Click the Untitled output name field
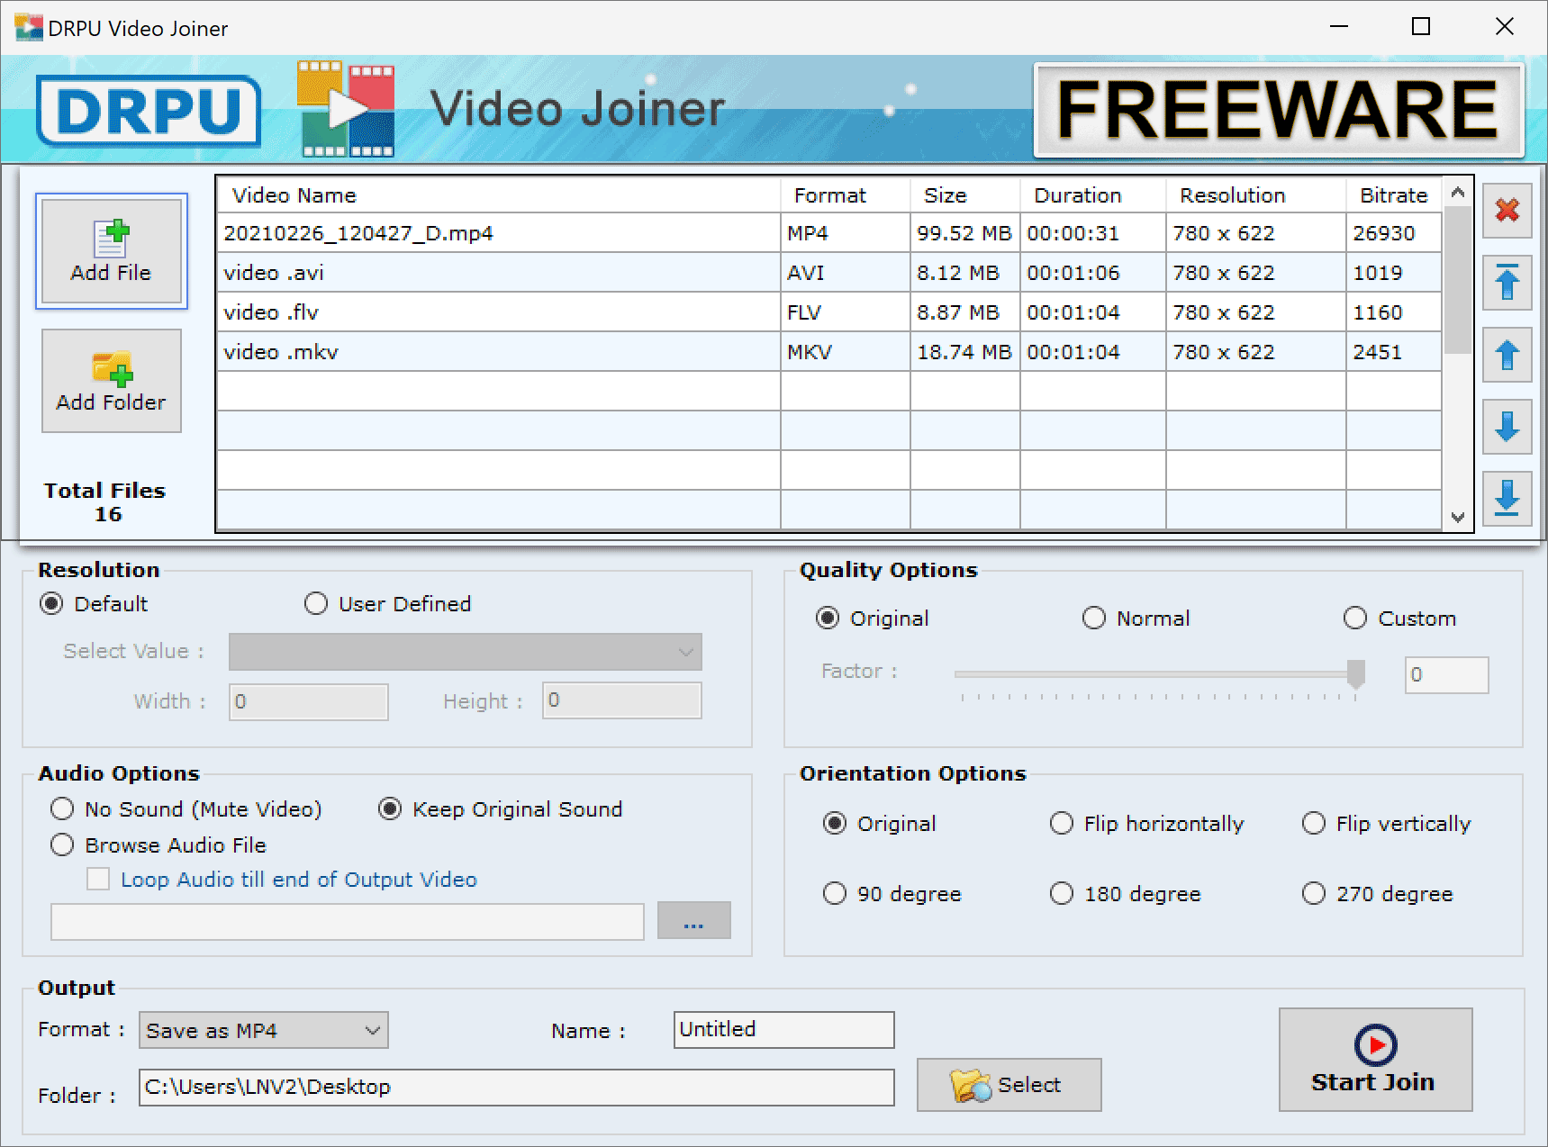Image resolution: width=1548 pixels, height=1147 pixels. (x=783, y=1029)
